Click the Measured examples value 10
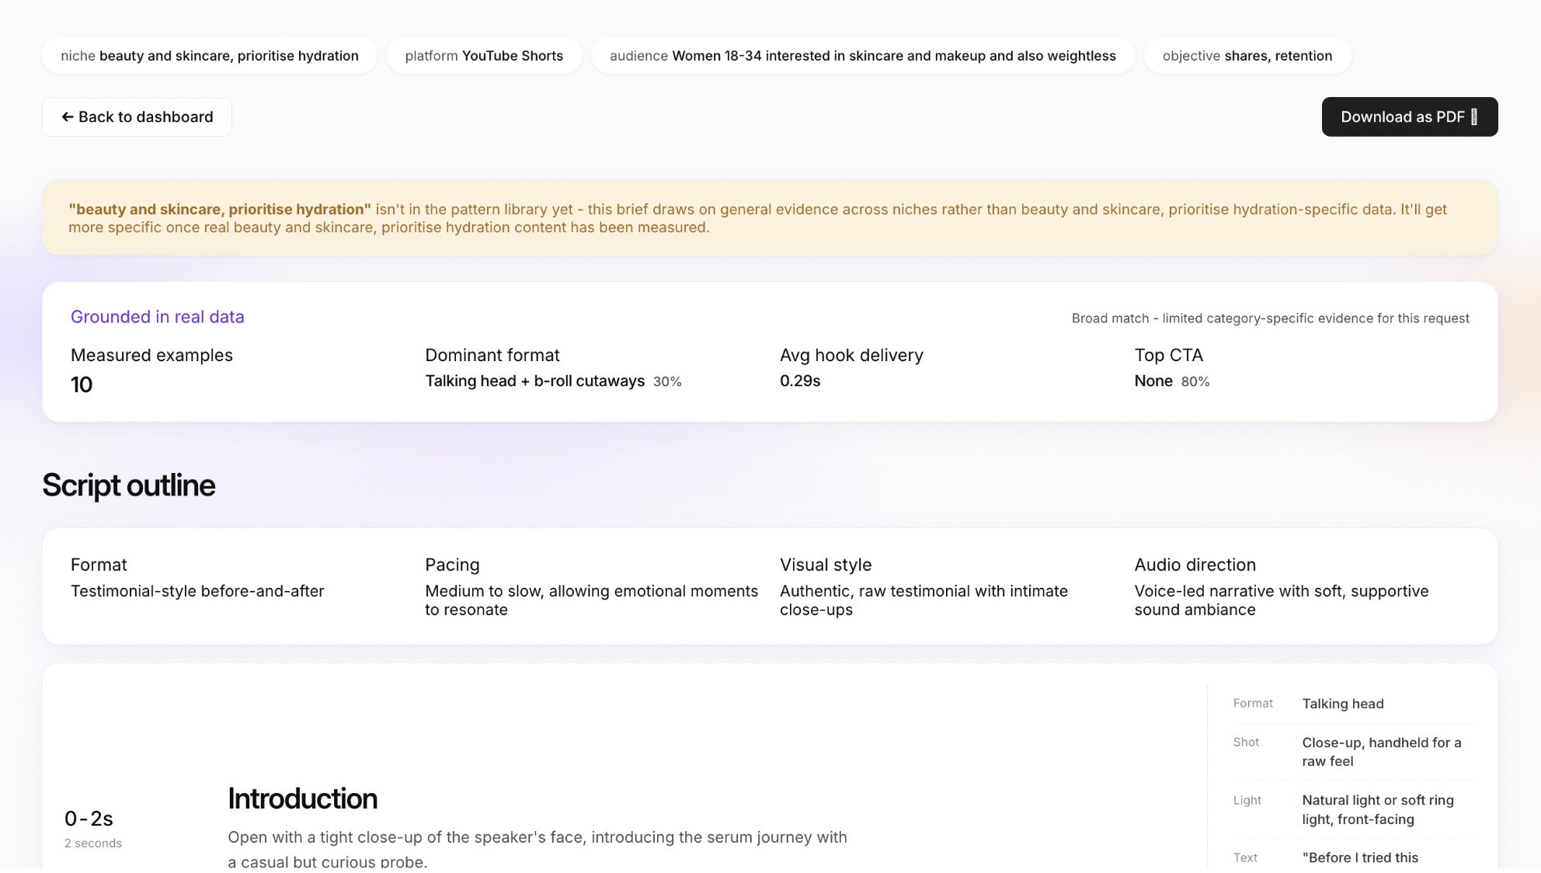This screenshot has width=1541, height=873. coord(82,384)
